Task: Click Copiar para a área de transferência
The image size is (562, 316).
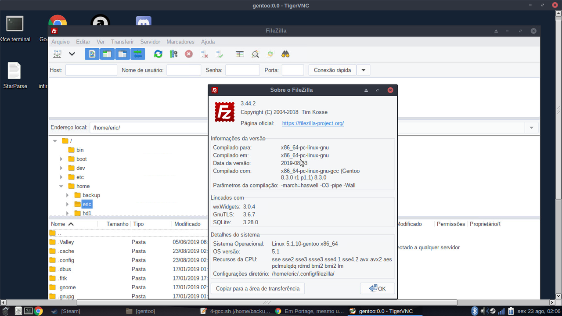Action: pos(258,288)
